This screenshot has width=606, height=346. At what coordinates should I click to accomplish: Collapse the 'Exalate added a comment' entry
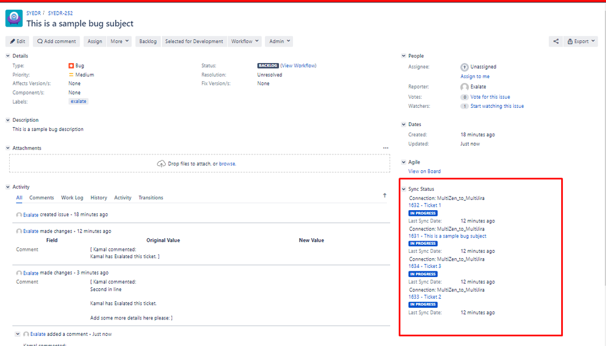click(18, 334)
